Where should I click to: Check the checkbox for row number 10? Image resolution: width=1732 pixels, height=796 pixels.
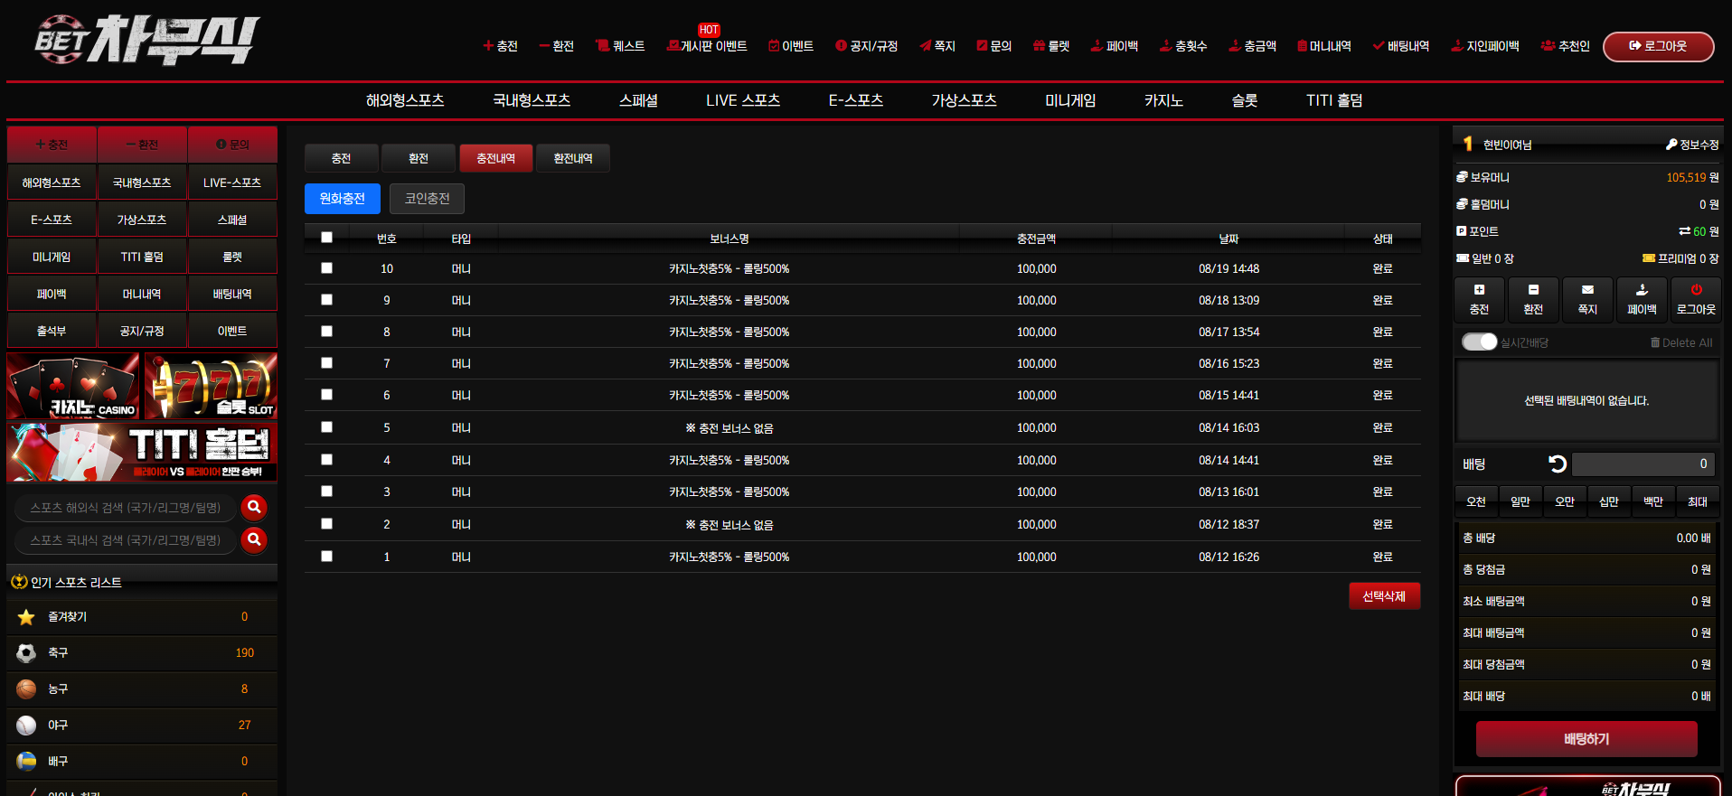tap(326, 268)
